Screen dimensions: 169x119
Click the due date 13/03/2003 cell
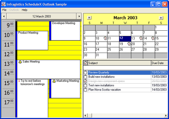(159, 77)
